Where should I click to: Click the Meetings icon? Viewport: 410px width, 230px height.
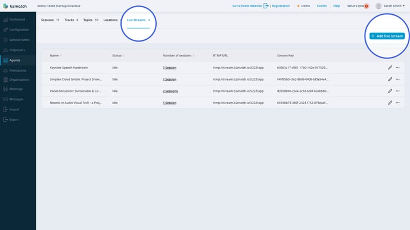point(5,89)
